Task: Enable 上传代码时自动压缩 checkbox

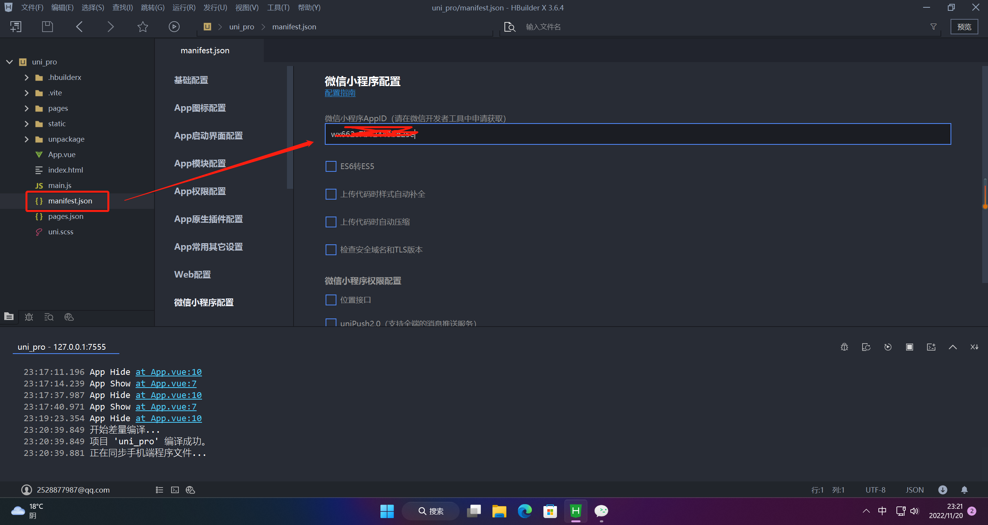Action: point(331,222)
